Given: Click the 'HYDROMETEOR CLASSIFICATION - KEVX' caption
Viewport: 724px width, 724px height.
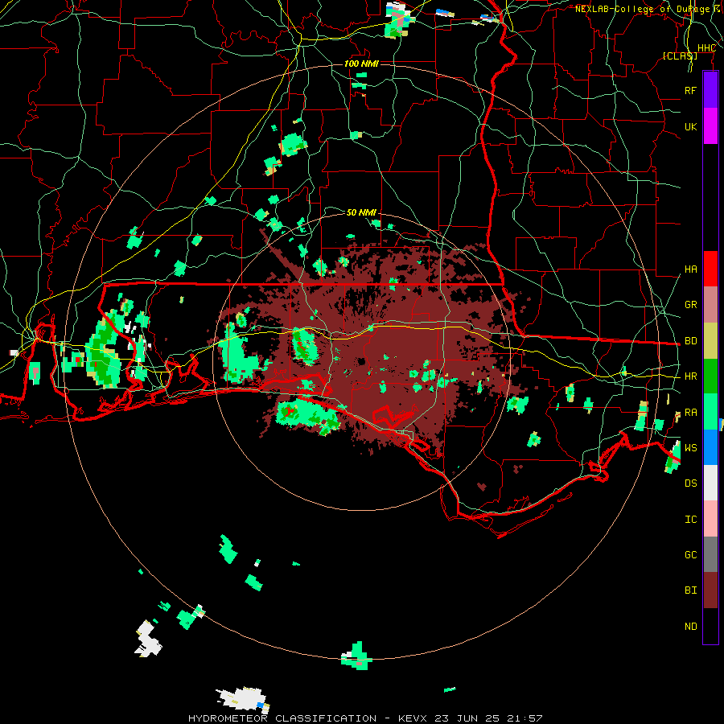Looking at the screenshot, I should [x=309, y=718].
